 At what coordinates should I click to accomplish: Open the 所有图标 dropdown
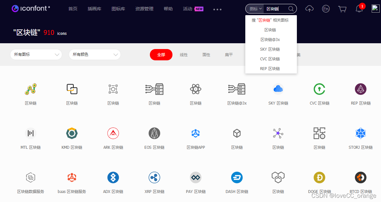coord(36,55)
